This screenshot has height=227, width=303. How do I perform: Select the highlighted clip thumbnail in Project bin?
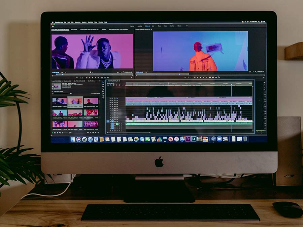click(75, 102)
